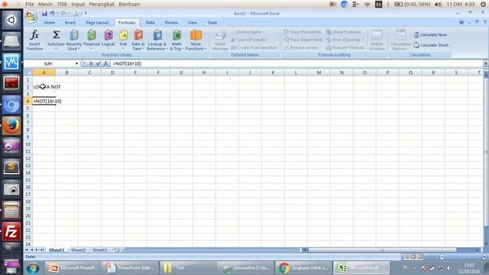Open the Remove Arrows dropdown

[321, 47]
